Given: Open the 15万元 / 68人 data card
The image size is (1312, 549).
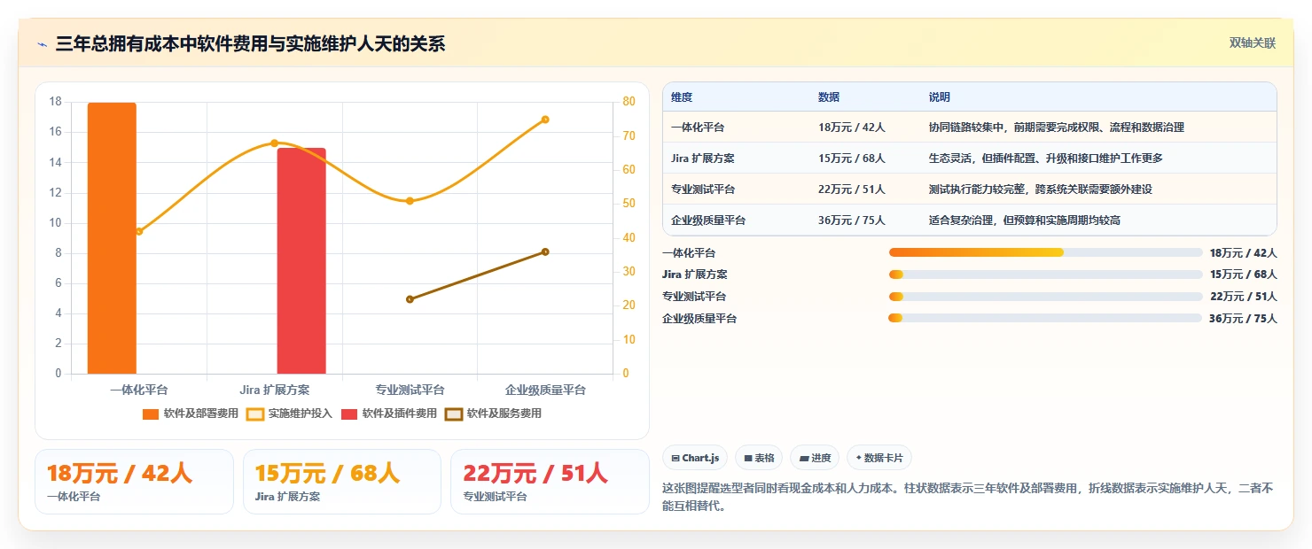Looking at the screenshot, I should click(x=342, y=482).
